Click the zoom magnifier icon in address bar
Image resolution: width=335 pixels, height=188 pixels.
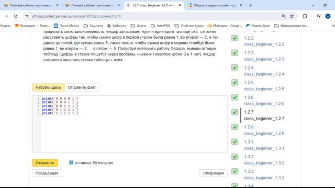click(284, 16)
